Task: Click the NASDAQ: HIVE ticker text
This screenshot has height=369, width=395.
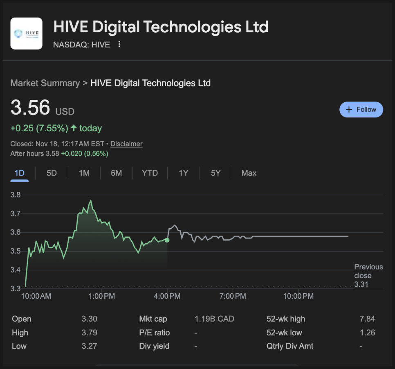Action: tap(82, 45)
